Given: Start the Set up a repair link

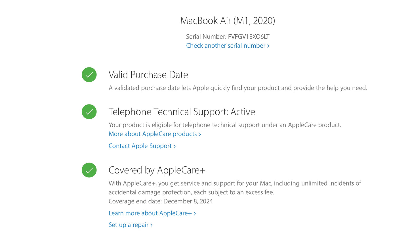Looking at the screenshot, I should [x=129, y=225].
